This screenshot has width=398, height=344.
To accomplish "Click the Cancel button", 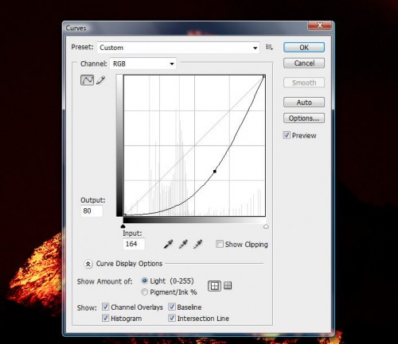I will (x=304, y=64).
